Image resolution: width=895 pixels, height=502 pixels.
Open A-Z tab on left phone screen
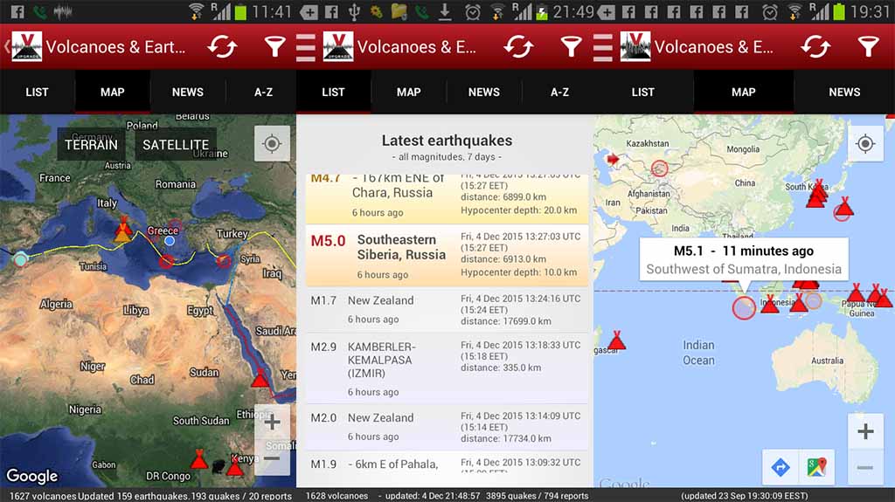tap(263, 92)
